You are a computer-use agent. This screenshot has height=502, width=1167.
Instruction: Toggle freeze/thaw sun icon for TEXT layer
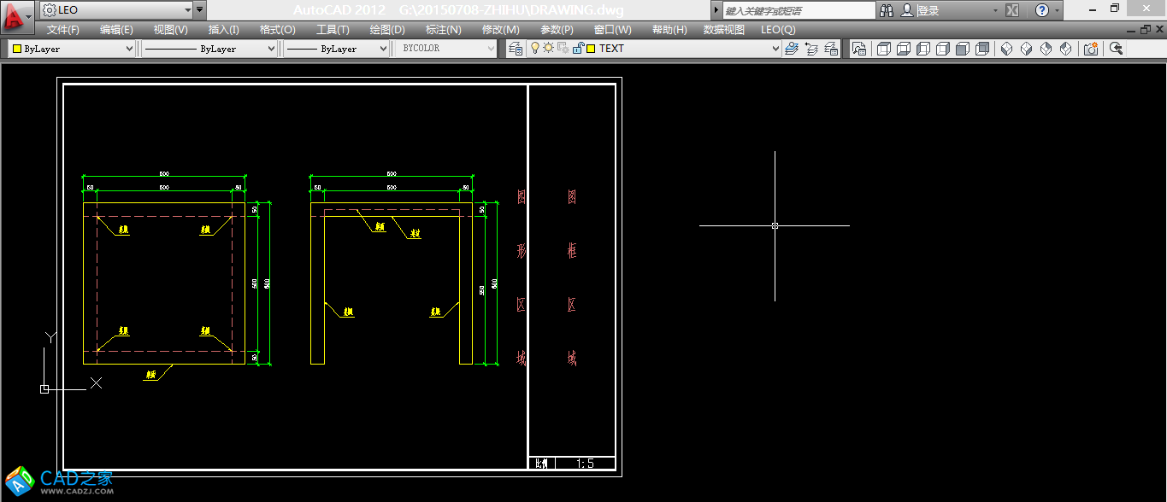tap(548, 49)
